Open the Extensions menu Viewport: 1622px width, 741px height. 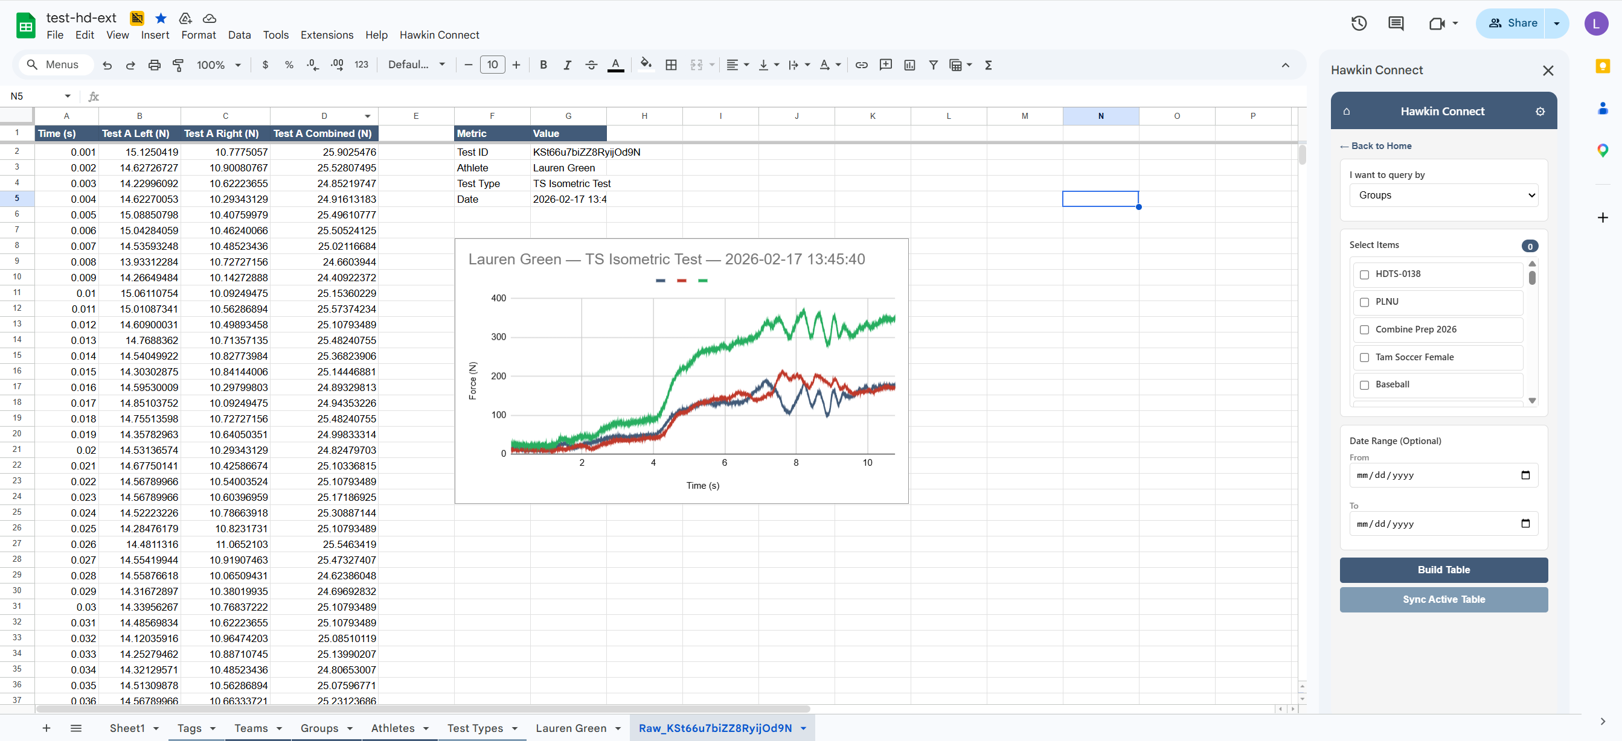point(326,34)
